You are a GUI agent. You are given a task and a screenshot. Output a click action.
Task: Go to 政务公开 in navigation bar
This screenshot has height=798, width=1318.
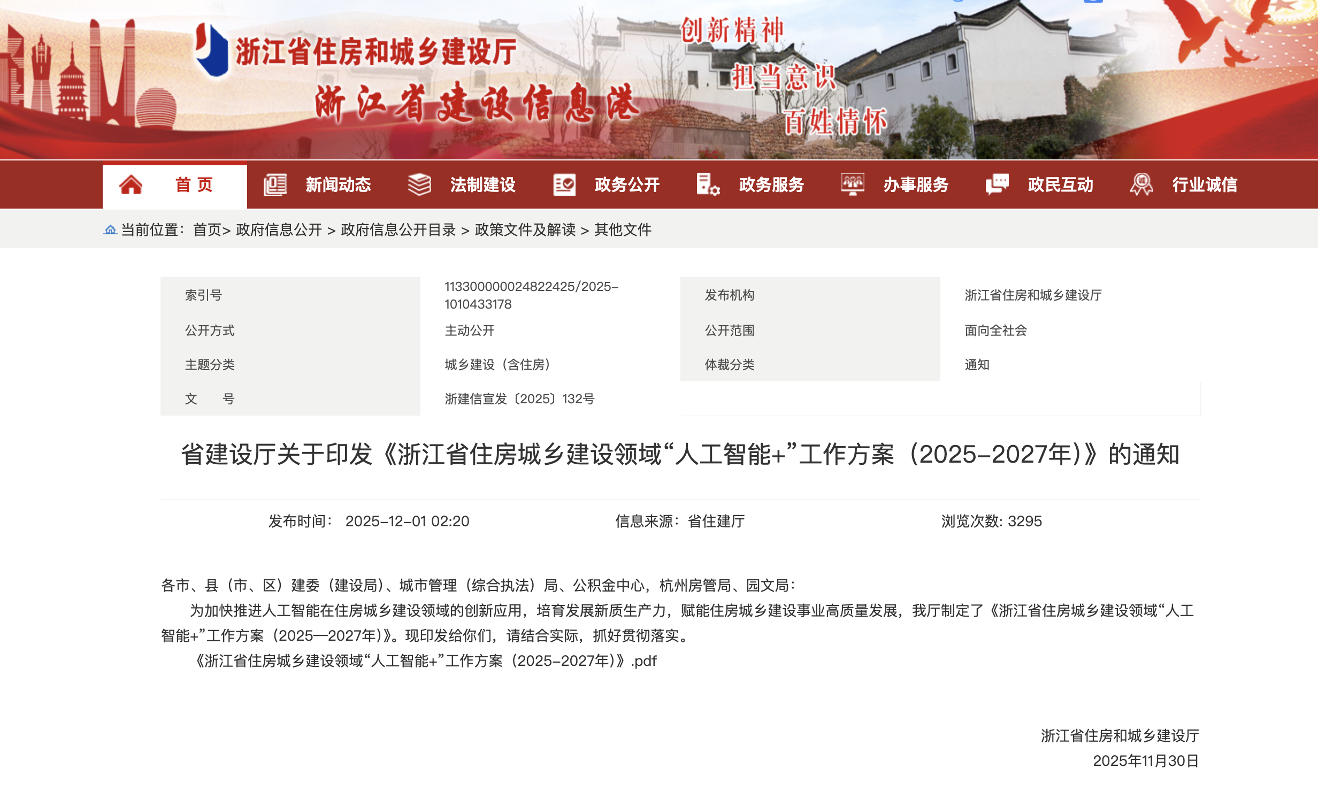pos(627,185)
